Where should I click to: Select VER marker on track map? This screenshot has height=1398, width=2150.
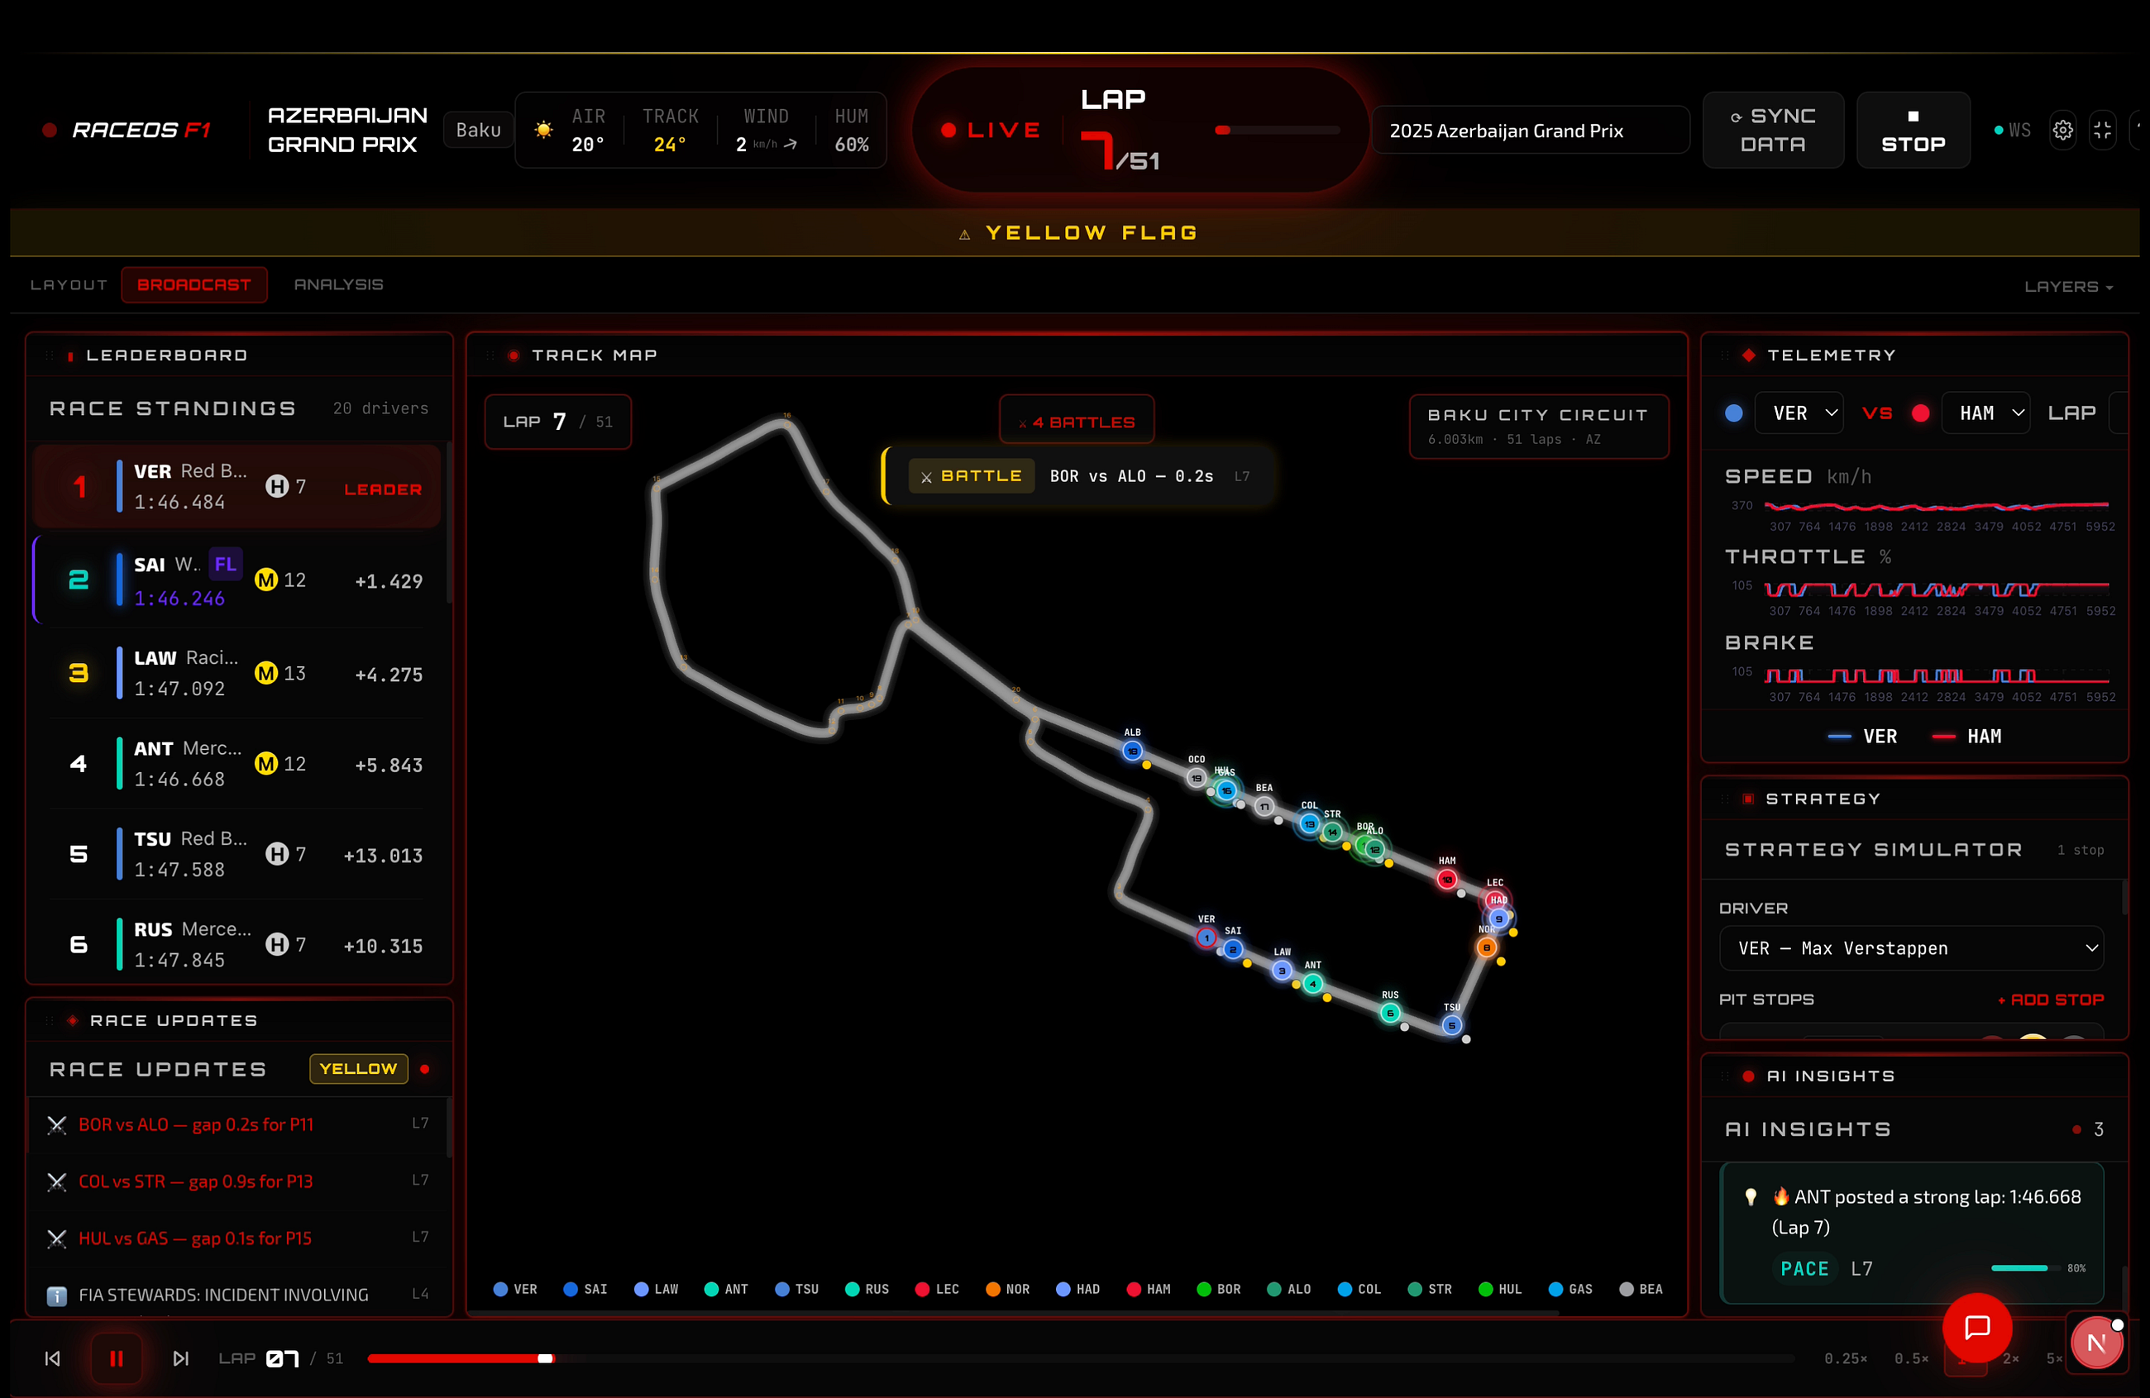(x=1206, y=938)
